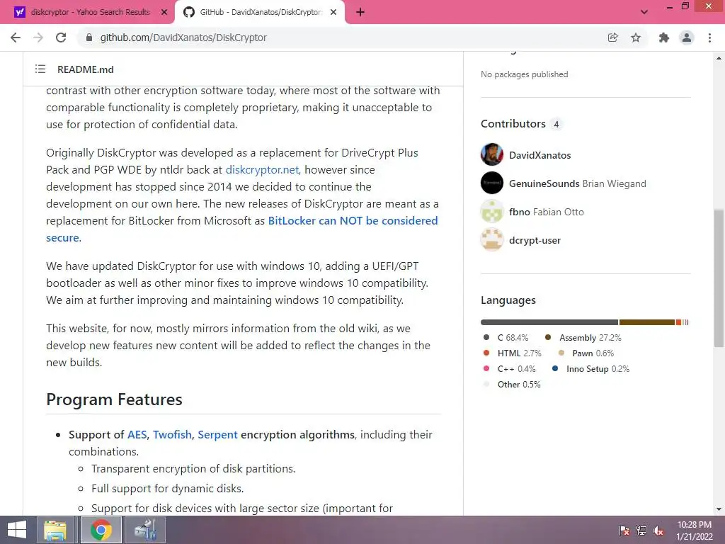The width and height of the screenshot is (725, 544).
Task: Click the browser forward arrow
Action: coord(38,38)
